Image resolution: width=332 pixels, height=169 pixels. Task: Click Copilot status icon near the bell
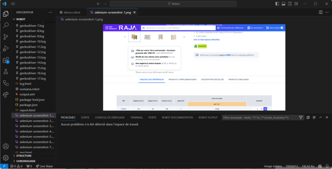[x=320, y=166]
